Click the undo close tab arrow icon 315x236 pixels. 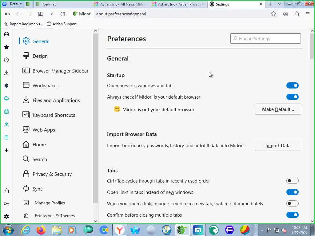[x=7, y=14]
